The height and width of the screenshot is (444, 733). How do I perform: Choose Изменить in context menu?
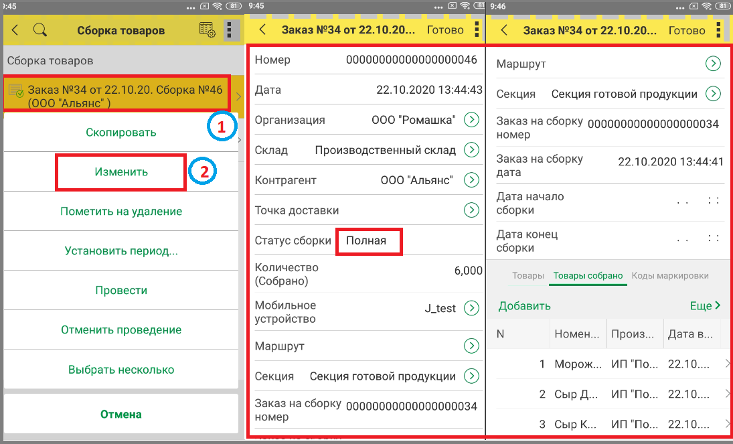[x=121, y=171]
